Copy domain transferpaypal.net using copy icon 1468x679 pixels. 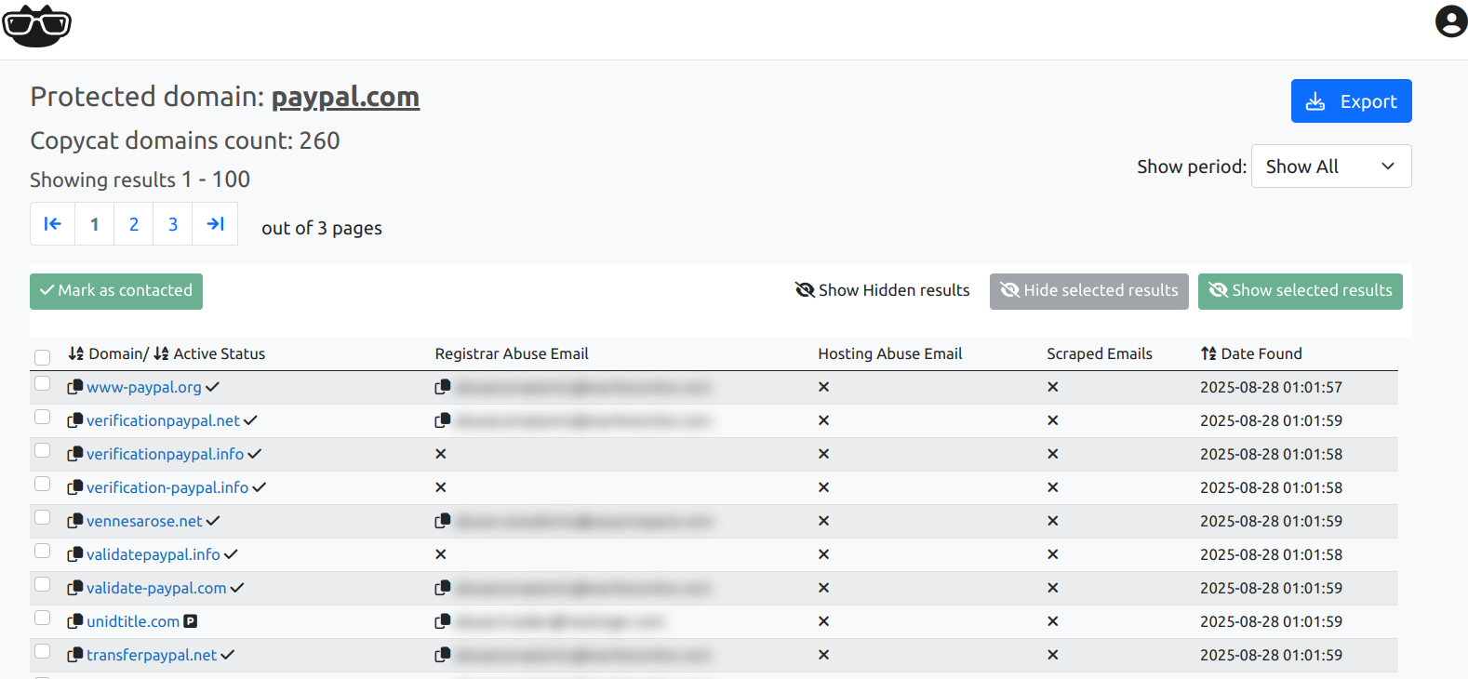(75, 655)
